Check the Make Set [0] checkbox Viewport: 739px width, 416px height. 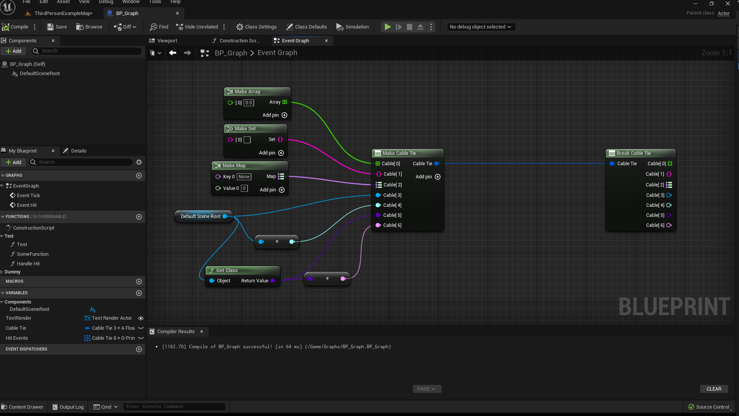point(247,140)
